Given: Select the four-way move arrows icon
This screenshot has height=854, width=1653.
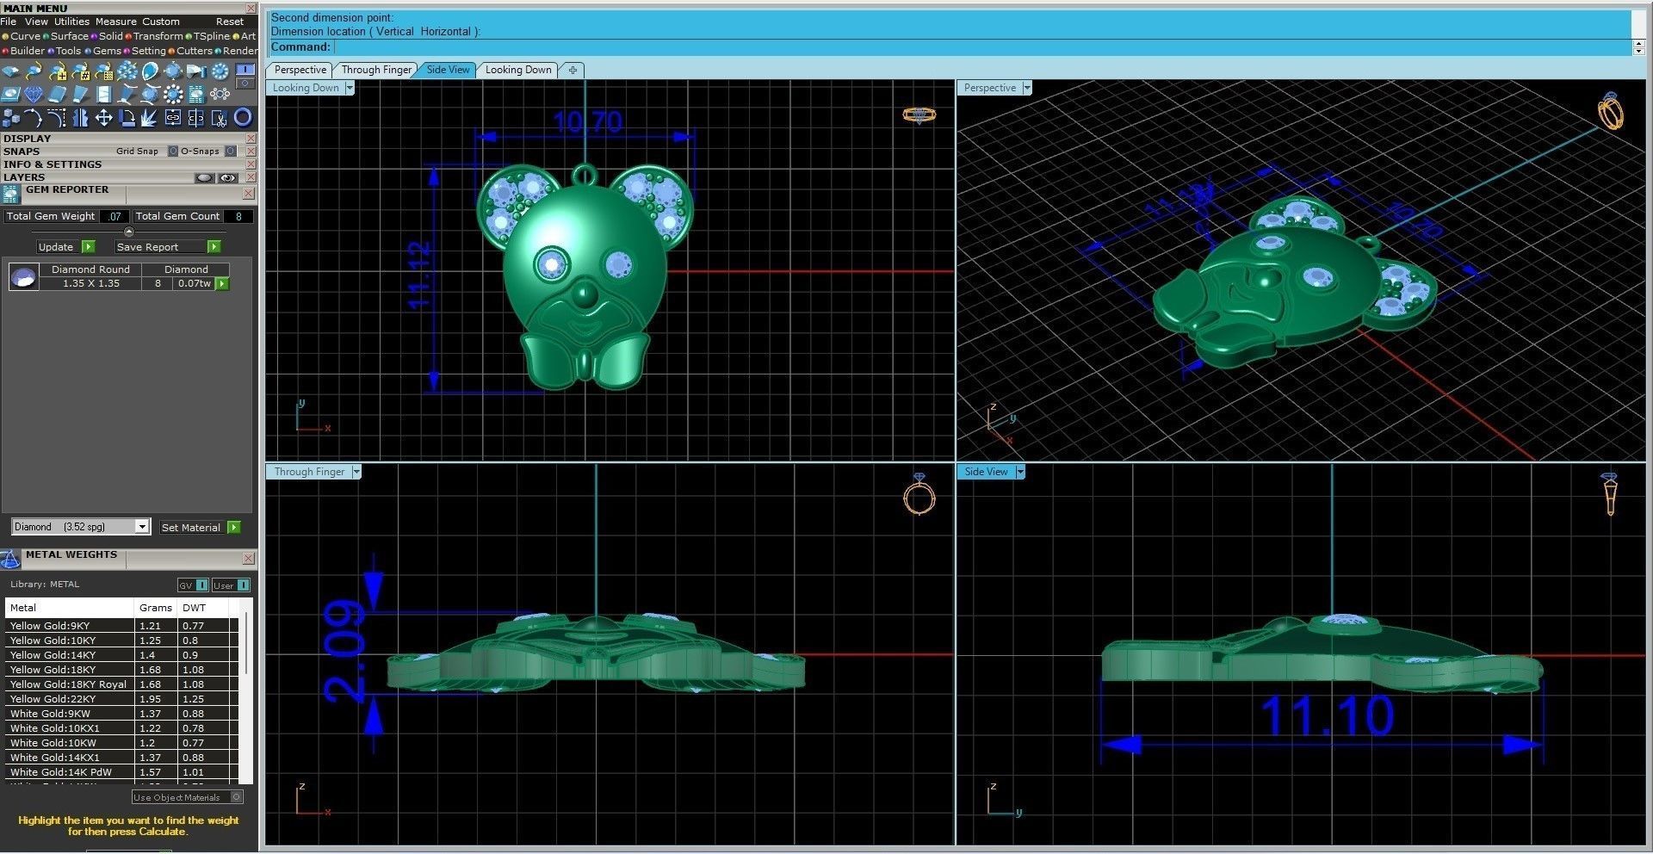Looking at the screenshot, I should point(104,118).
